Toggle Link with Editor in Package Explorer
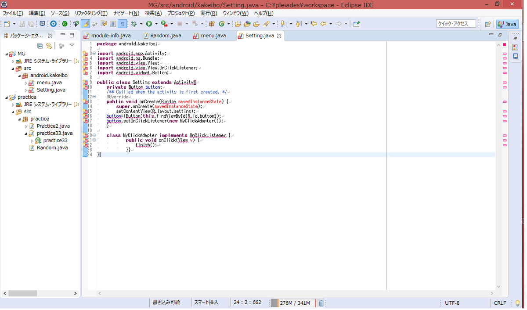 [49, 46]
